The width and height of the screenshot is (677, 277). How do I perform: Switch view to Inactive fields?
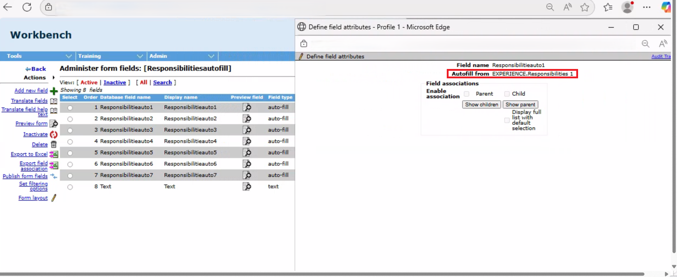115,82
